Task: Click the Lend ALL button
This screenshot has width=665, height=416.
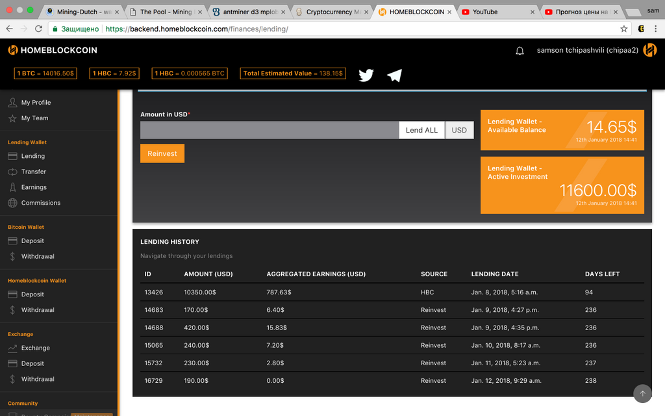Action: pyautogui.click(x=421, y=130)
